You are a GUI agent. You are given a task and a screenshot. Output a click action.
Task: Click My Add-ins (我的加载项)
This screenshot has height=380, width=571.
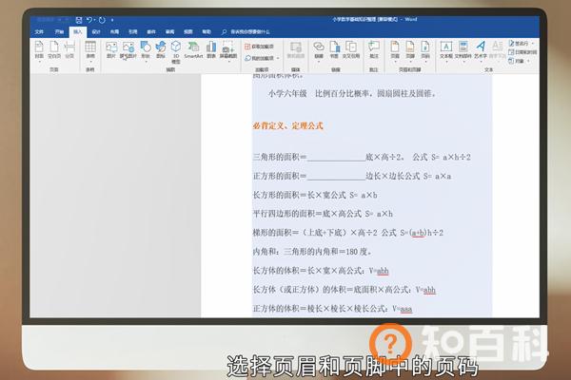(x=259, y=58)
